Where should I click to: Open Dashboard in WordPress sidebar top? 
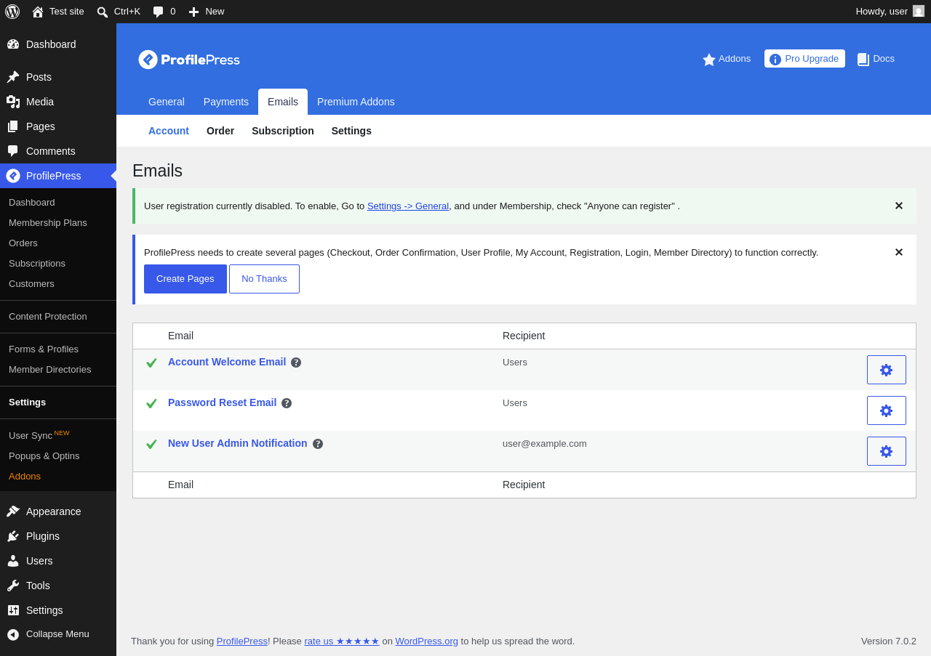(58, 44)
